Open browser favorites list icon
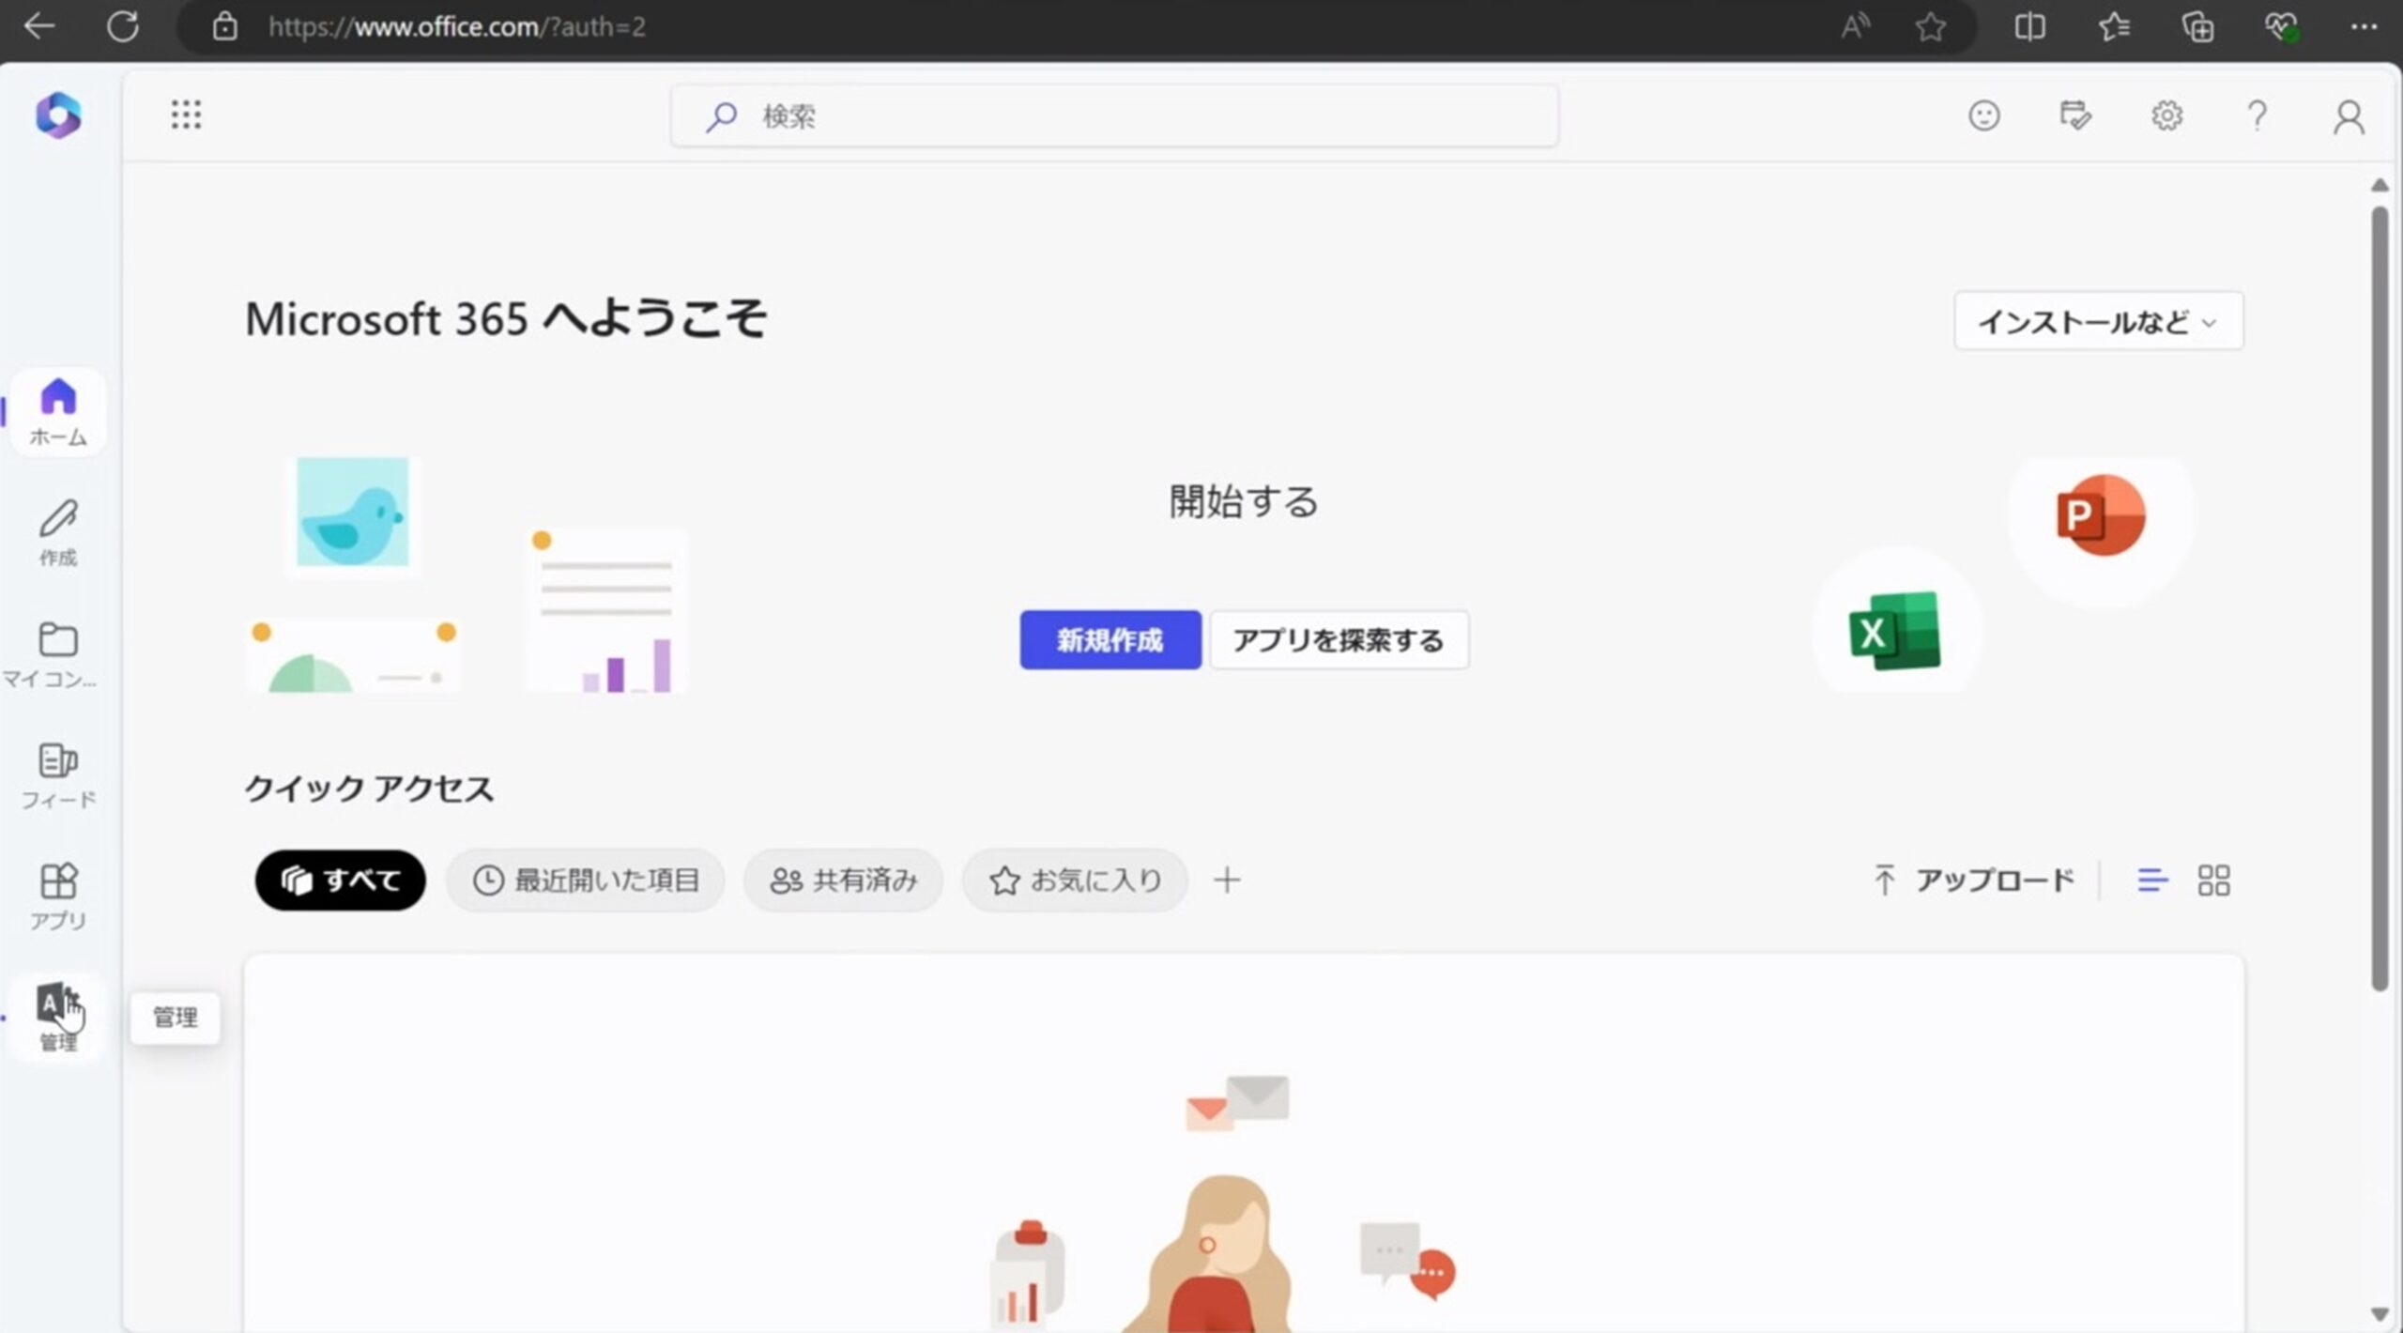This screenshot has height=1333, width=2403. pos(2114,26)
